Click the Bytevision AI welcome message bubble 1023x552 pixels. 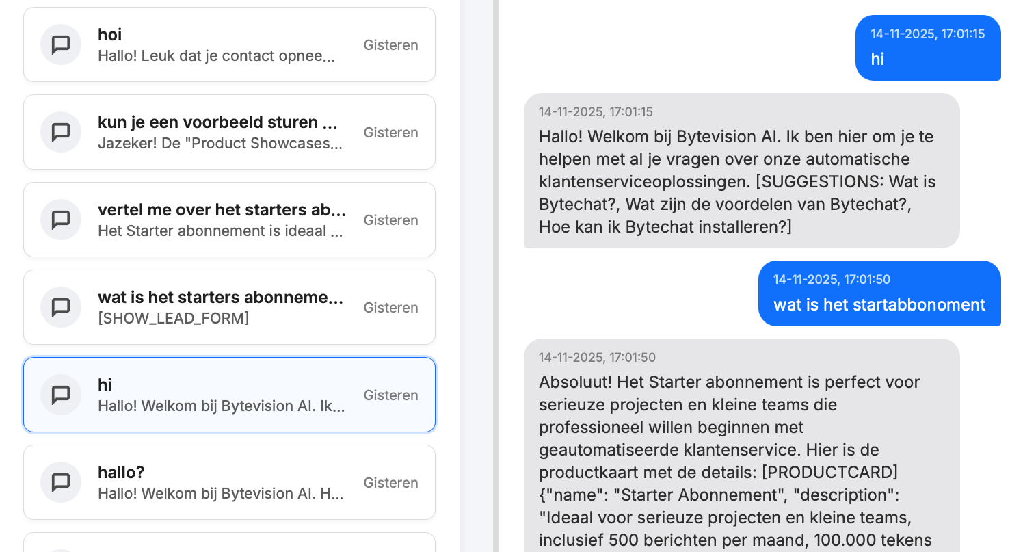(743, 170)
